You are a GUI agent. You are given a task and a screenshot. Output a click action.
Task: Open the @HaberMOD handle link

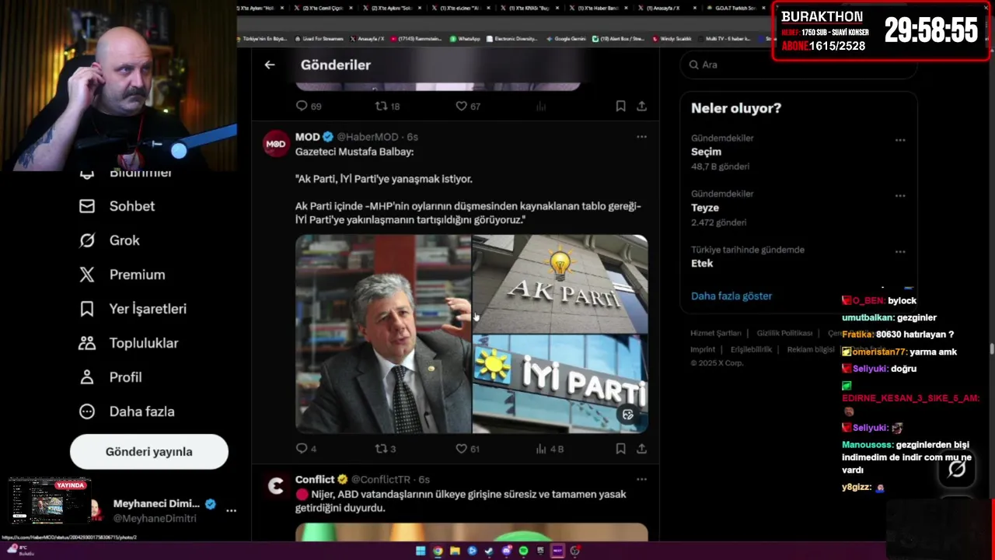[x=366, y=137]
